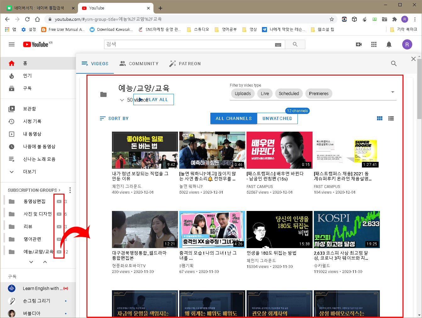Toggle the Premieres filter chip
Viewport: 422px width, 318px height.
[319, 94]
